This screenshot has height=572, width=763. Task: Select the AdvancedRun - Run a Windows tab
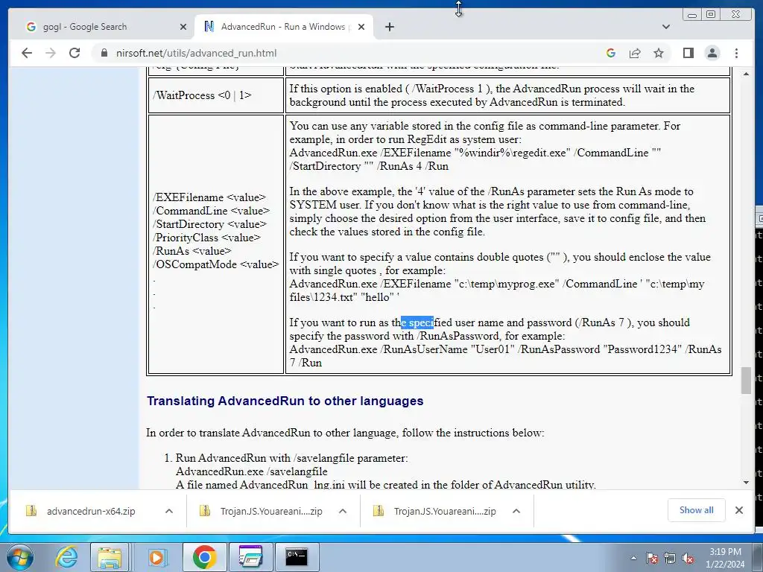284,27
